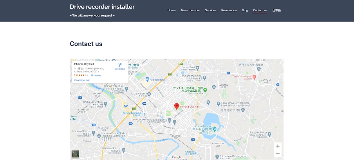
Task: Zoom in on the map with plus
Action: click(278, 146)
